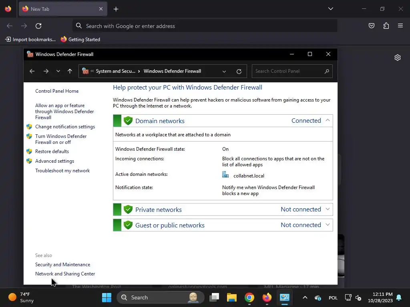Image resolution: width=410 pixels, height=307 pixels.
Task: Click Import bookmarks in bookmarks toolbar
Action: [x=30, y=40]
